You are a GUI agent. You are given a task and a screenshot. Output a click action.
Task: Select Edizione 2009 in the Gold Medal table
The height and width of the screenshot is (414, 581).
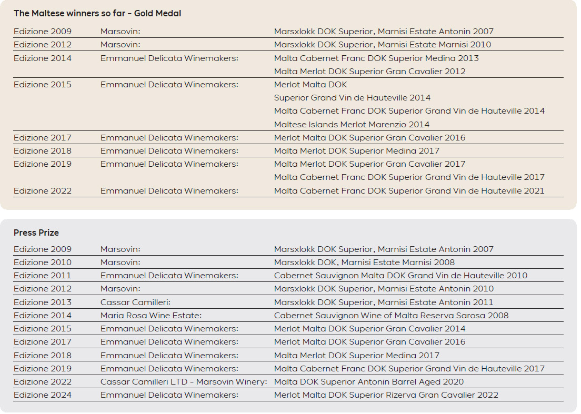coord(43,32)
